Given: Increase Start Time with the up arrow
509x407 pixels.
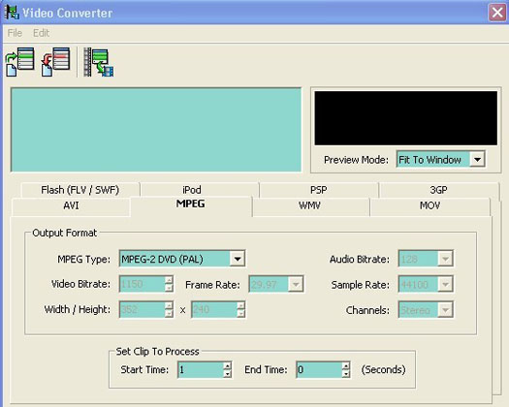Looking at the screenshot, I should point(228,365).
